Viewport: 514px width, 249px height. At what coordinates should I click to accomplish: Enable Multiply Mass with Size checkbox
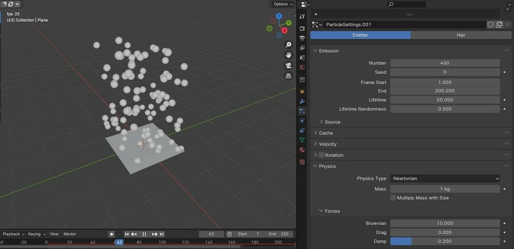coord(393,198)
